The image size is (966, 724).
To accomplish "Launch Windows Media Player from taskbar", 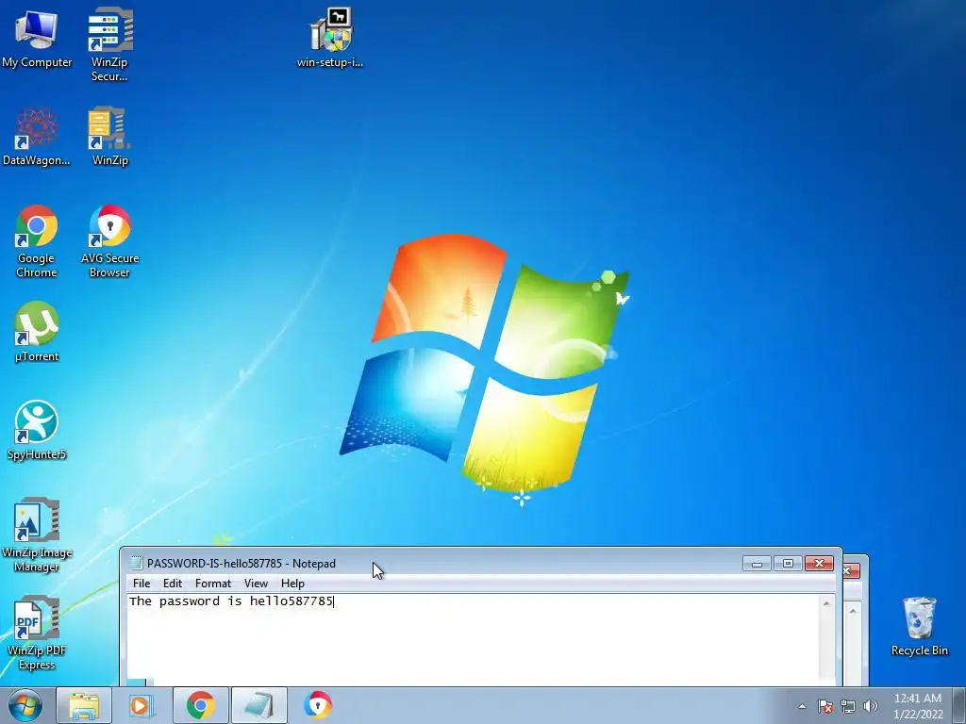I will [142, 705].
